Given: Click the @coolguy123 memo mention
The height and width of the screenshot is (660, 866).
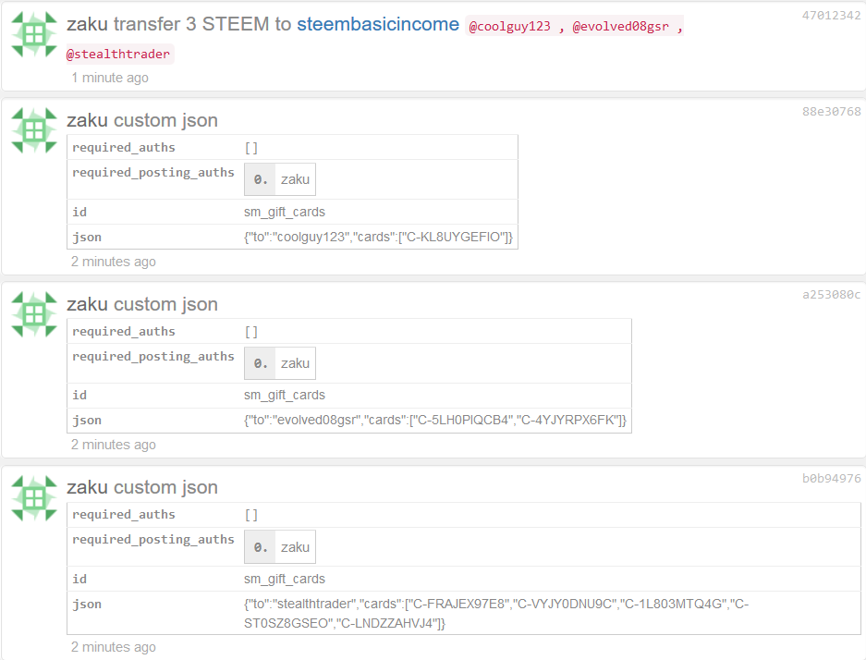Looking at the screenshot, I should [x=509, y=26].
